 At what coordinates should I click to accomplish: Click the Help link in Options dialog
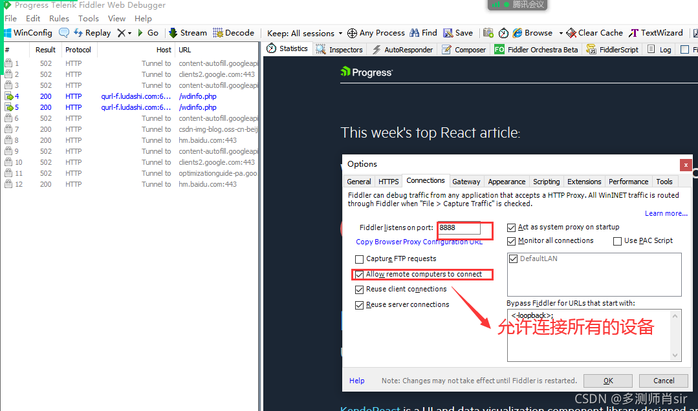click(356, 381)
